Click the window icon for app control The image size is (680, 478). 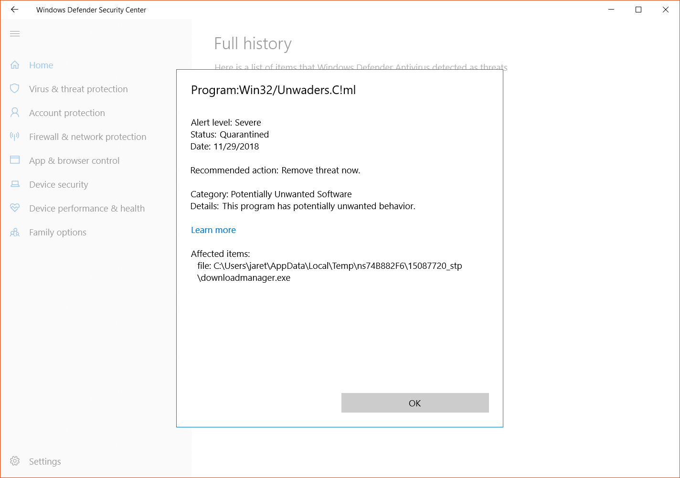[15, 160]
